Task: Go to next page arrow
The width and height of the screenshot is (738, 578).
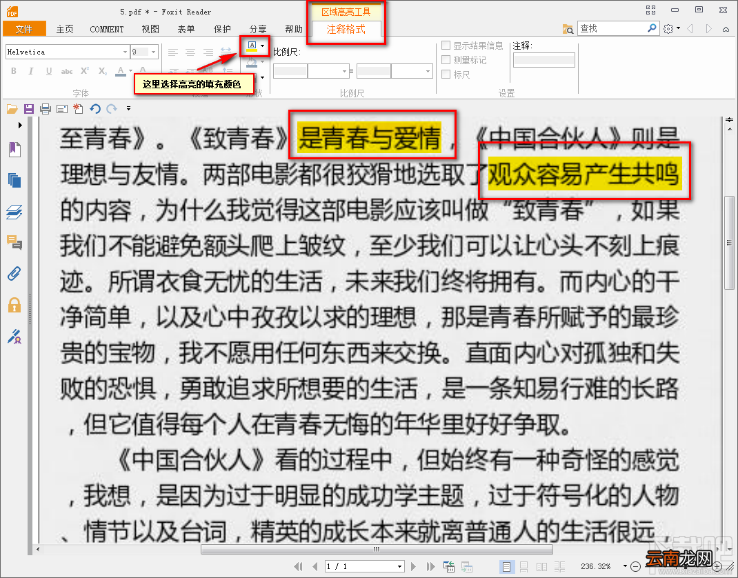Action: tap(413, 566)
